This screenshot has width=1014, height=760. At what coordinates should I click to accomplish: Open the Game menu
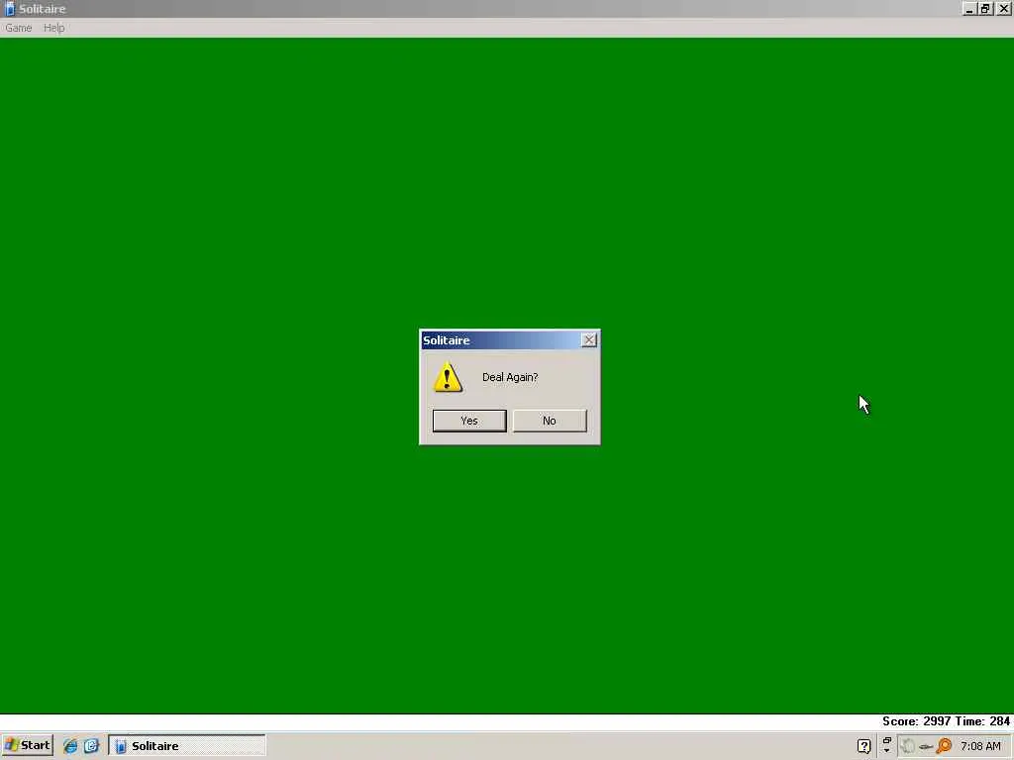click(19, 28)
